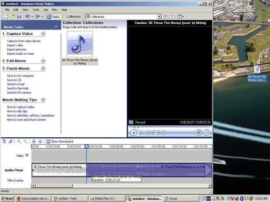The height and width of the screenshot is (202, 270).
Task: Click the timeline playhead marker
Action: [86, 146]
